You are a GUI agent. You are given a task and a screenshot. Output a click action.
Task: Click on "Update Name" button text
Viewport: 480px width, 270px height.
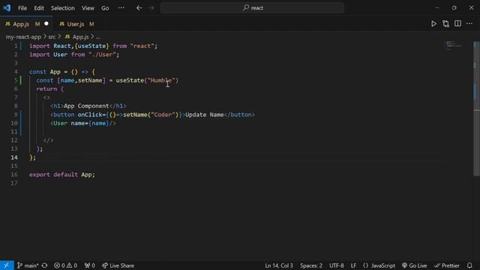205,115
